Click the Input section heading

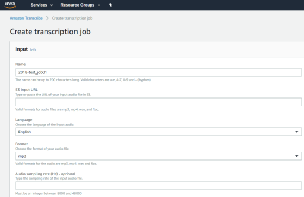pyautogui.click(x=22, y=50)
